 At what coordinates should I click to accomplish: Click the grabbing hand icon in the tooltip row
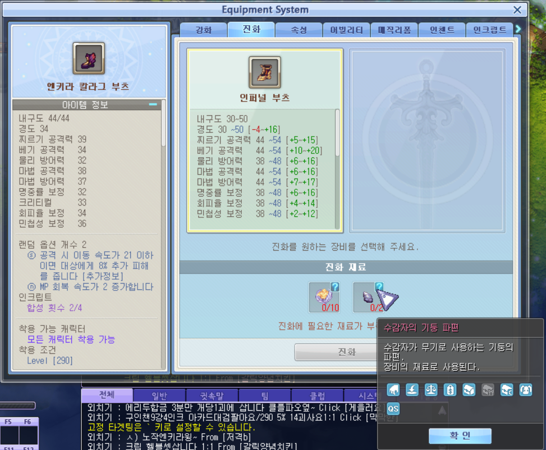pyautogui.click(x=394, y=389)
